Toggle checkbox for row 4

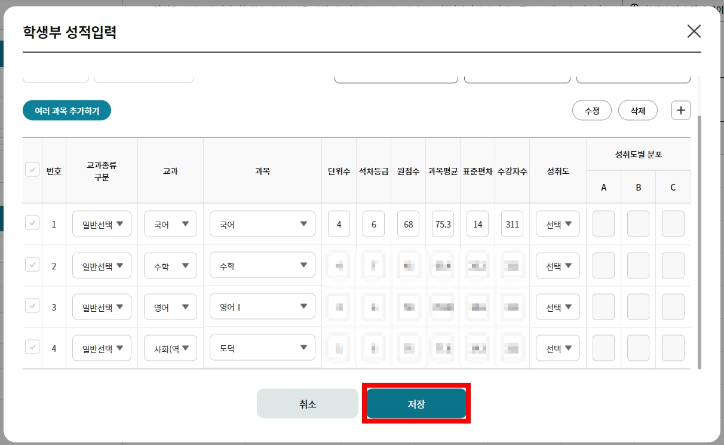[32, 347]
